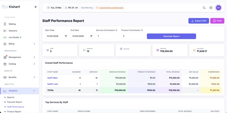
Task: Click the Services card sparkle icon
Action: [121, 49]
